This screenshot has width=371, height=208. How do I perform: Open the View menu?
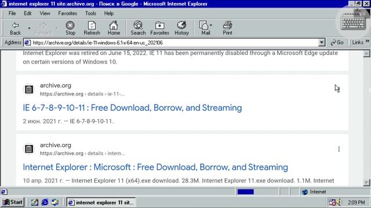tap(45, 13)
